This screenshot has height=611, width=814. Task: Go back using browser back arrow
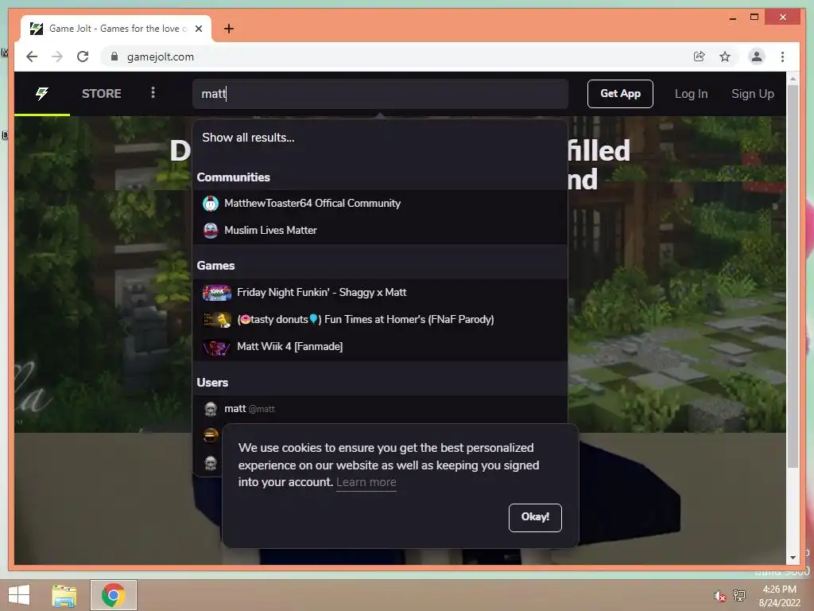[x=32, y=56]
